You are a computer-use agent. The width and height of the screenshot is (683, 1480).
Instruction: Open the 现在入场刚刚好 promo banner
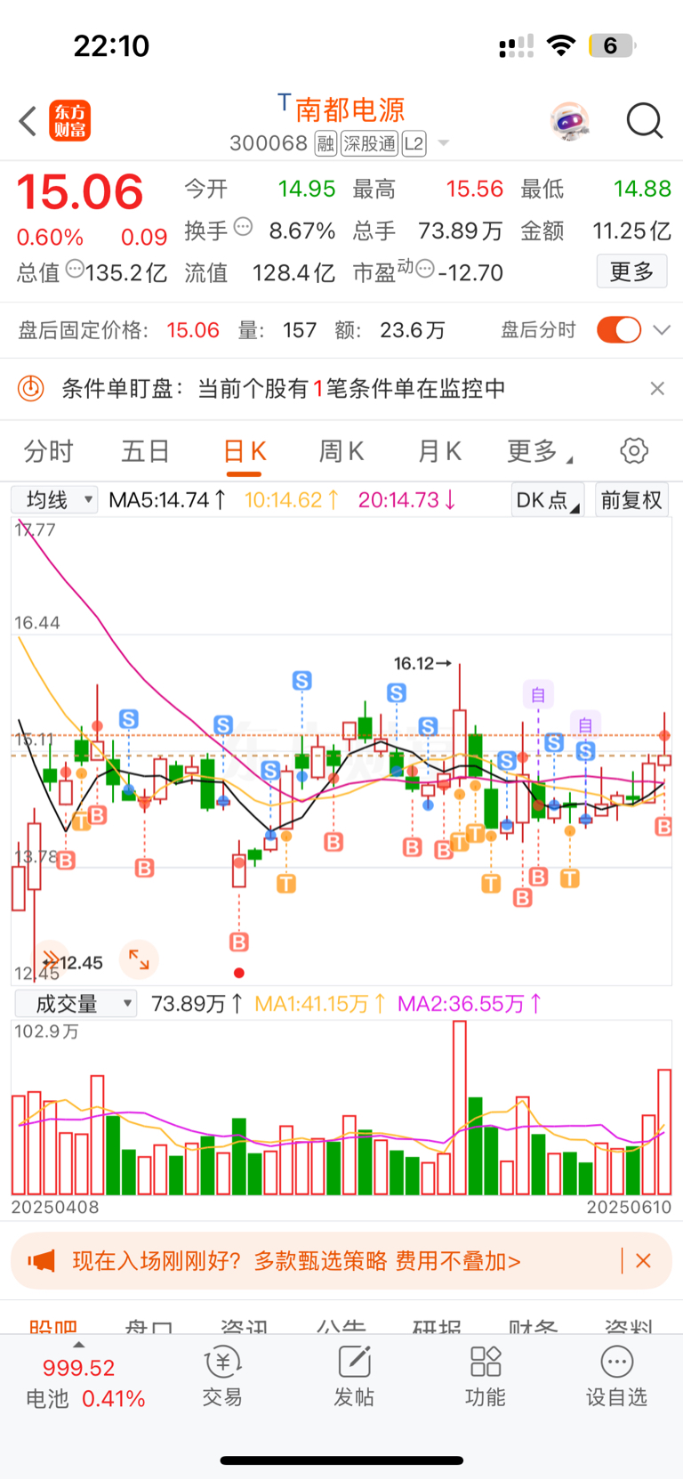click(x=341, y=1261)
